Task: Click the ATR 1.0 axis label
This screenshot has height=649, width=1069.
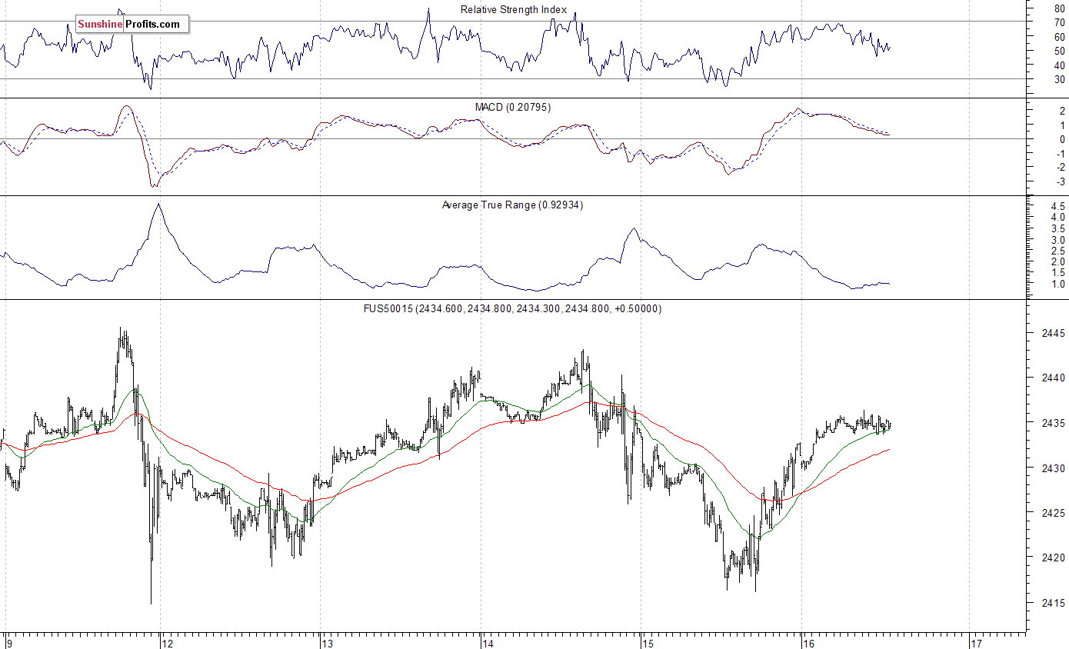Action: pyautogui.click(x=1057, y=285)
